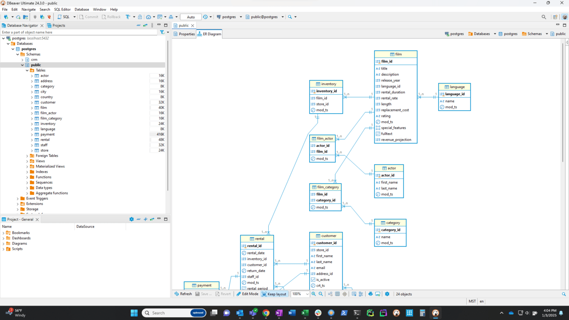This screenshot has height=320, width=569.
Task: Toggle Keep layout option
Action: click(x=274, y=294)
